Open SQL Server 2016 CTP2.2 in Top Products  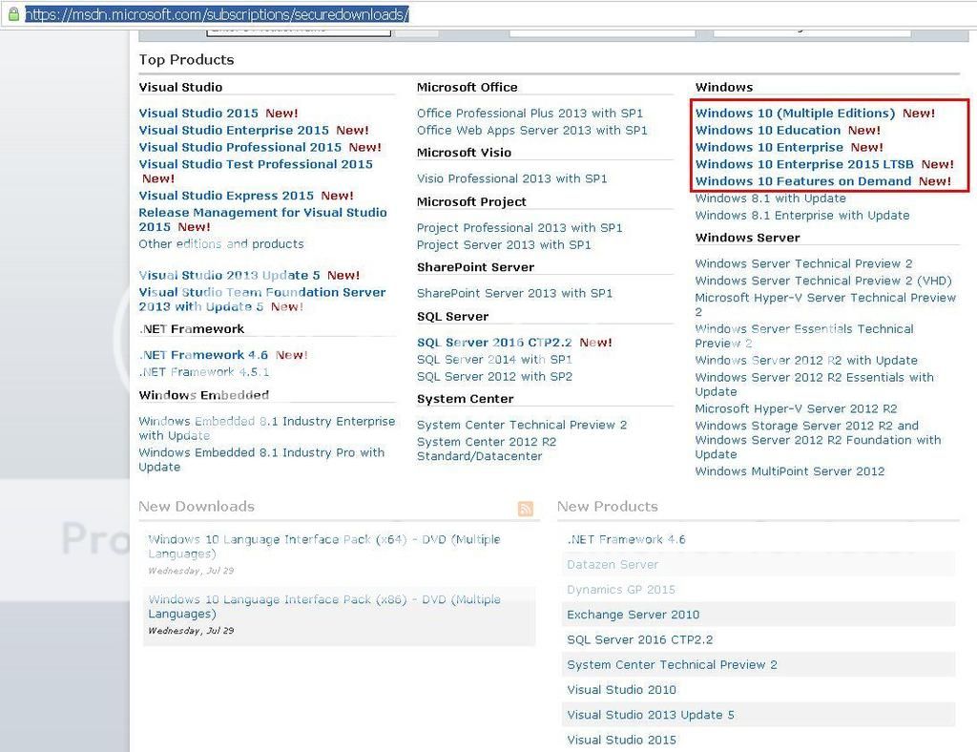(493, 343)
